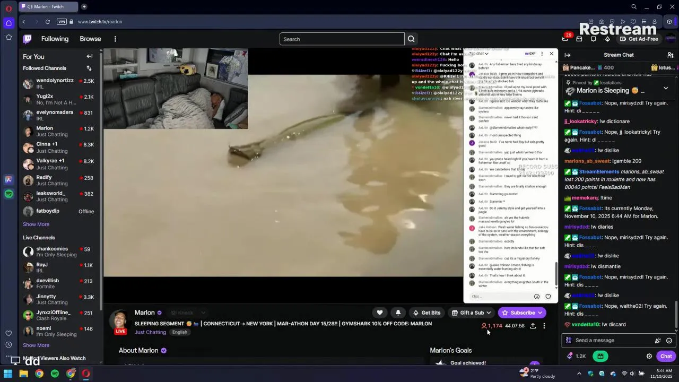This screenshot has width=679, height=382.
Task: Click the browser address bar URL
Action: [100, 22]
